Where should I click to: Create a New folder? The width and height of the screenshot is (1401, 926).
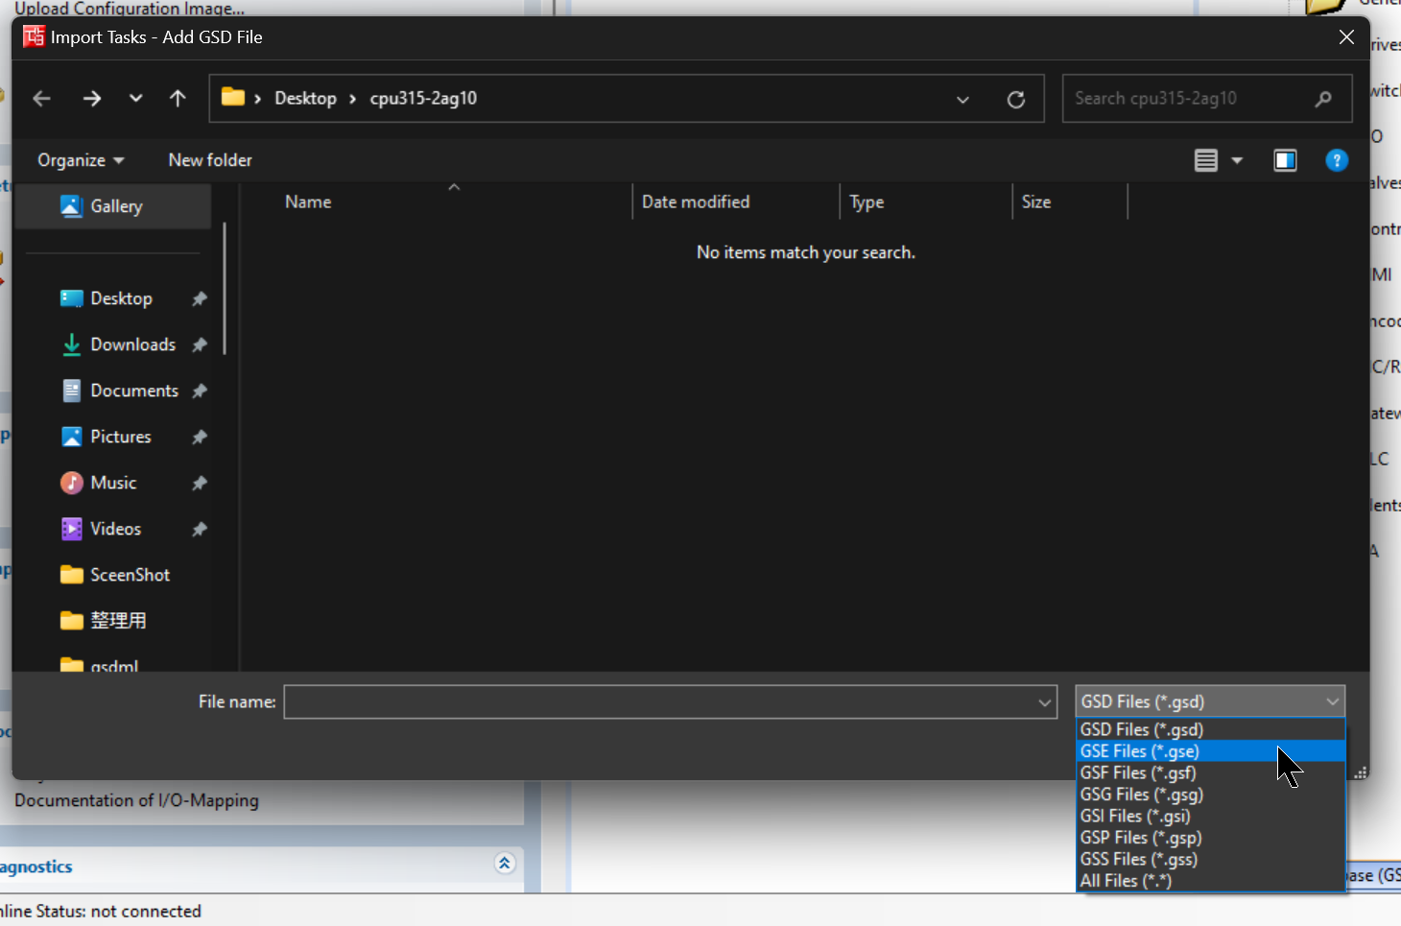pyautogui.click(x=210, y=160)
